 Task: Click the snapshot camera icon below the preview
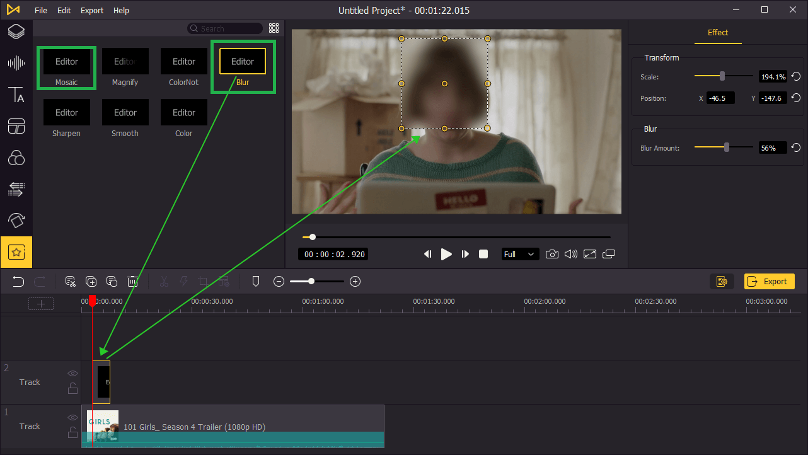[x=552, y=254]
